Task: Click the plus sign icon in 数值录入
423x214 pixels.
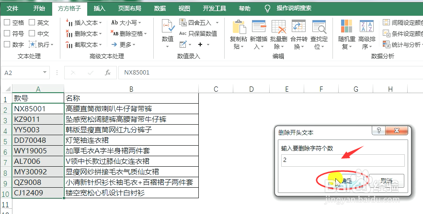Action: point(200,44)
